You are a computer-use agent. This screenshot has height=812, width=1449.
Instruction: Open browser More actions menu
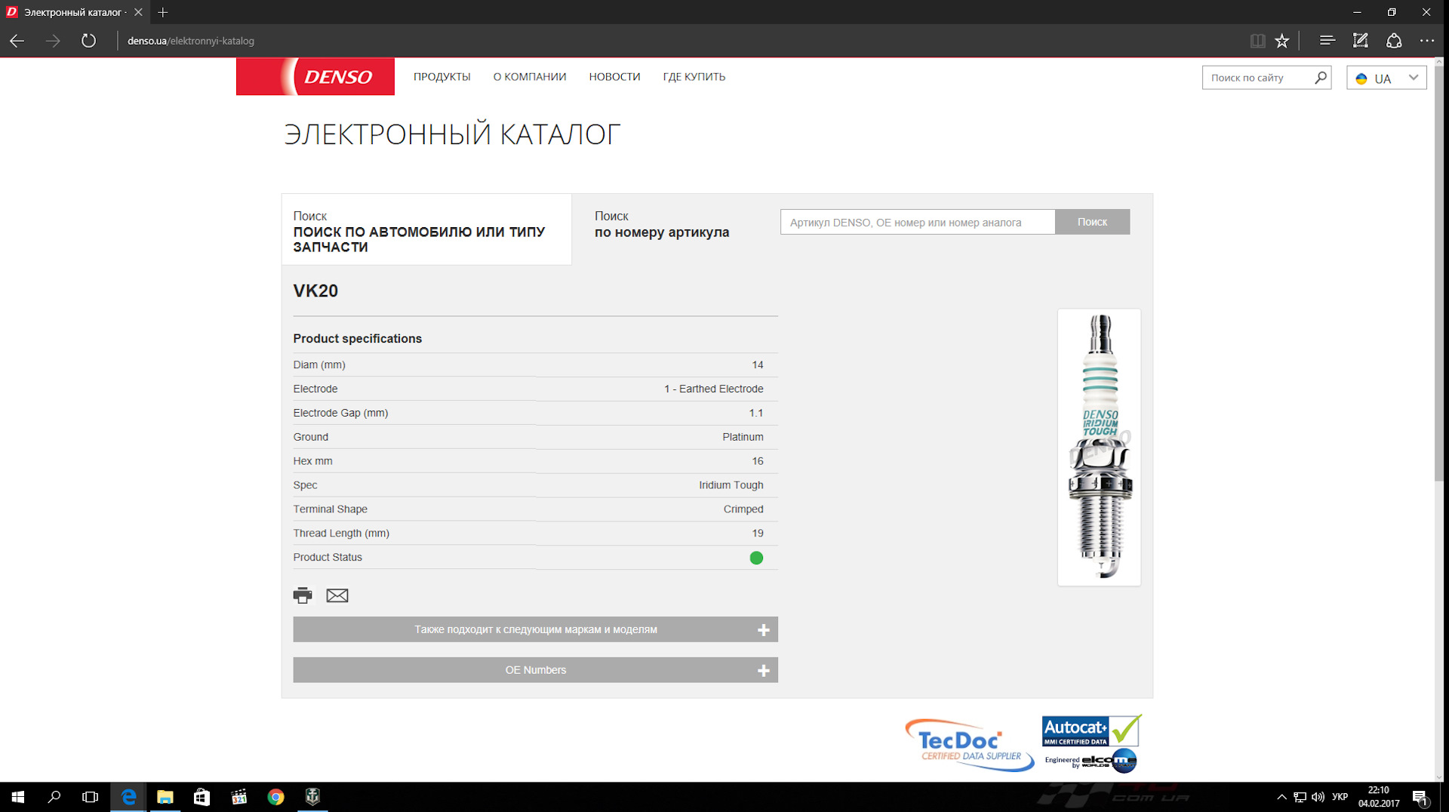click(x=1426, y=41)
